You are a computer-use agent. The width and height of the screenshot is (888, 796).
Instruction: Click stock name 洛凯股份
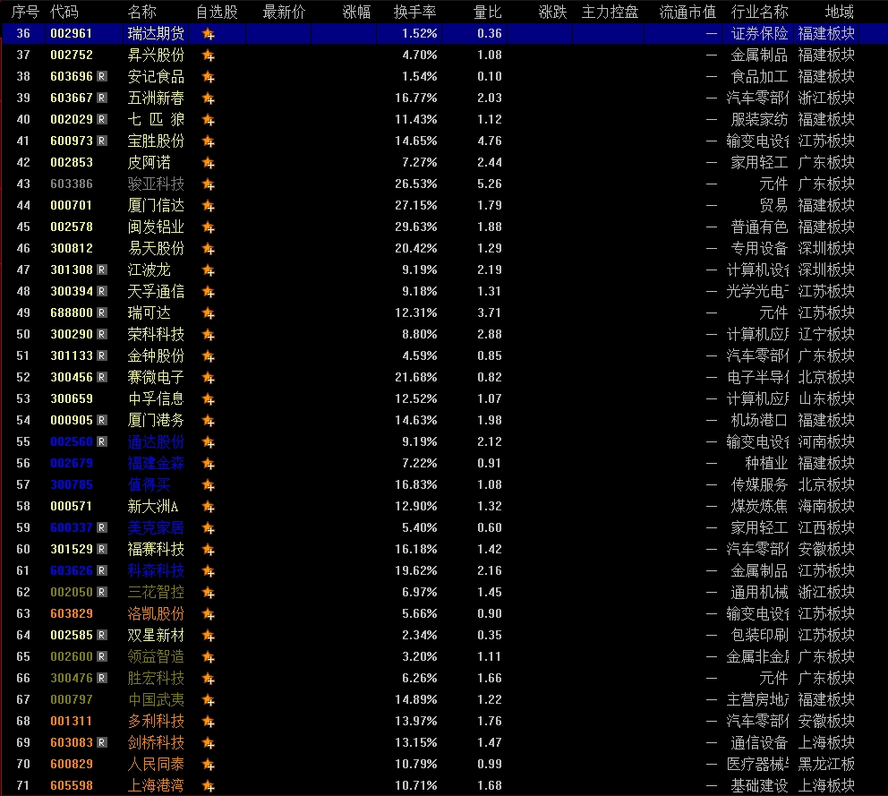point(156,613)
